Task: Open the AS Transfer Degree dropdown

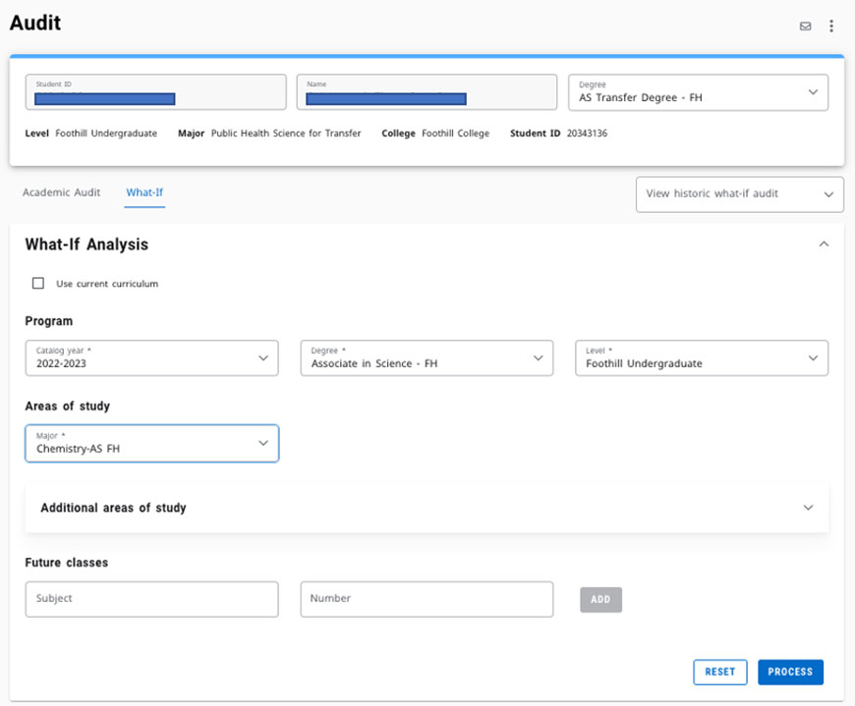Action: (698, 92)
